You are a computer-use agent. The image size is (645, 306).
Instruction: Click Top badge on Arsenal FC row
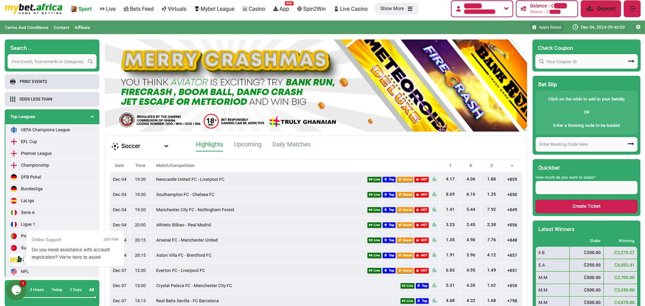point(389,240)
